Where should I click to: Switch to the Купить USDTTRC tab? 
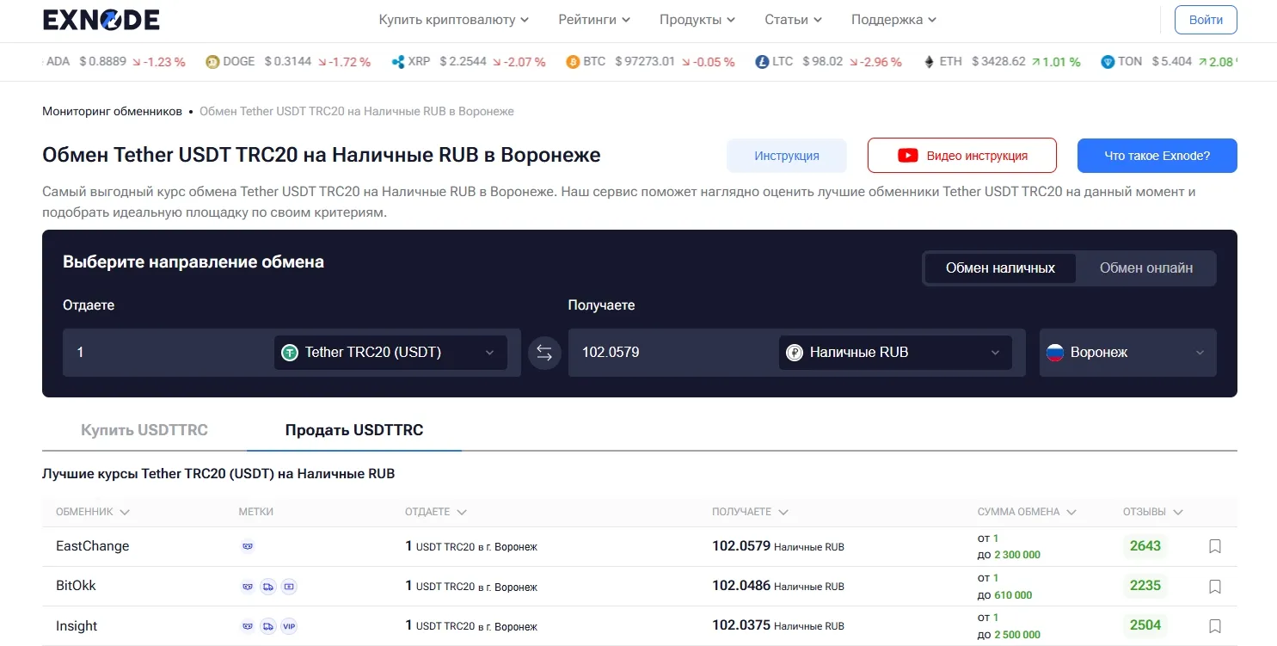[x=144, y=429]
